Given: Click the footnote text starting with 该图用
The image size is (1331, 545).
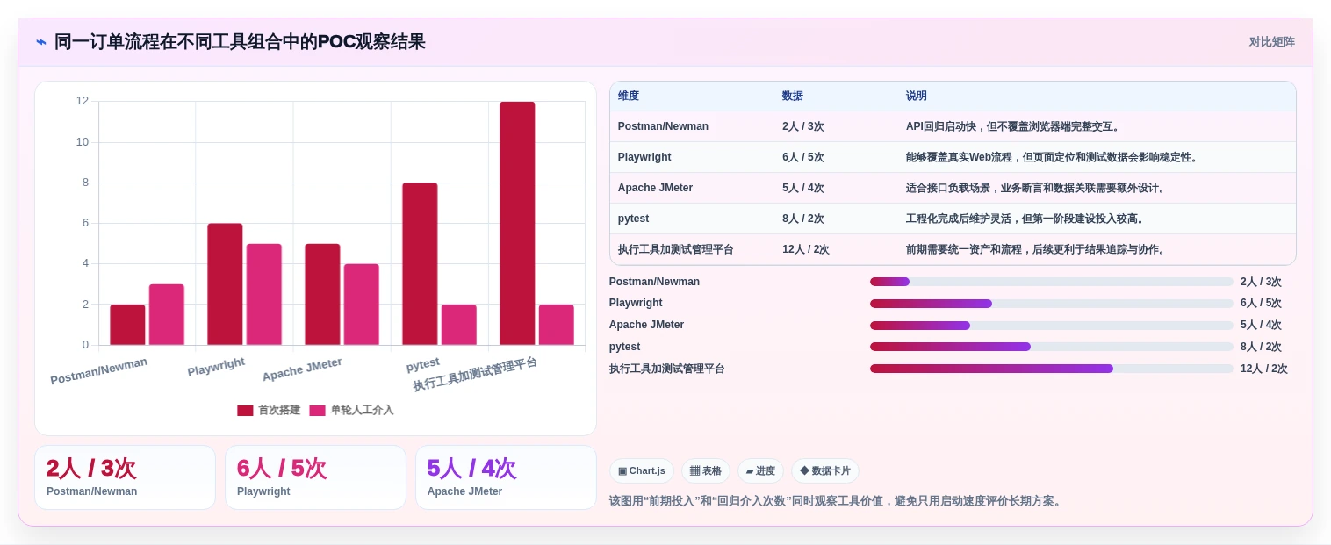Looking at the screenshot, I should coord(837,501).
